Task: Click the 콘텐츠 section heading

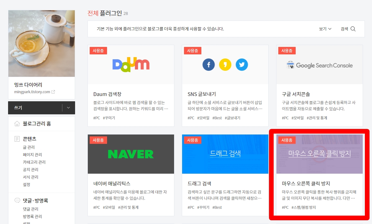Action: click(30, 139)
